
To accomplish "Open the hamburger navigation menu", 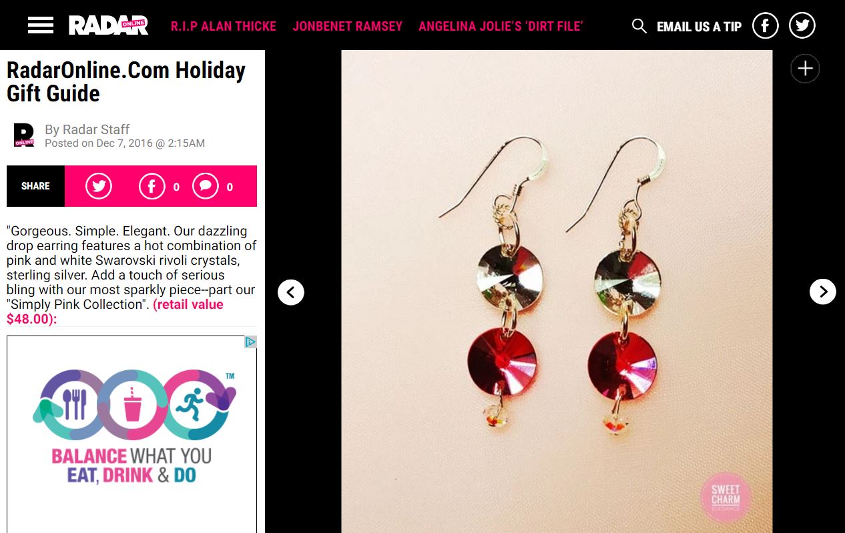I will coord(41,26).
